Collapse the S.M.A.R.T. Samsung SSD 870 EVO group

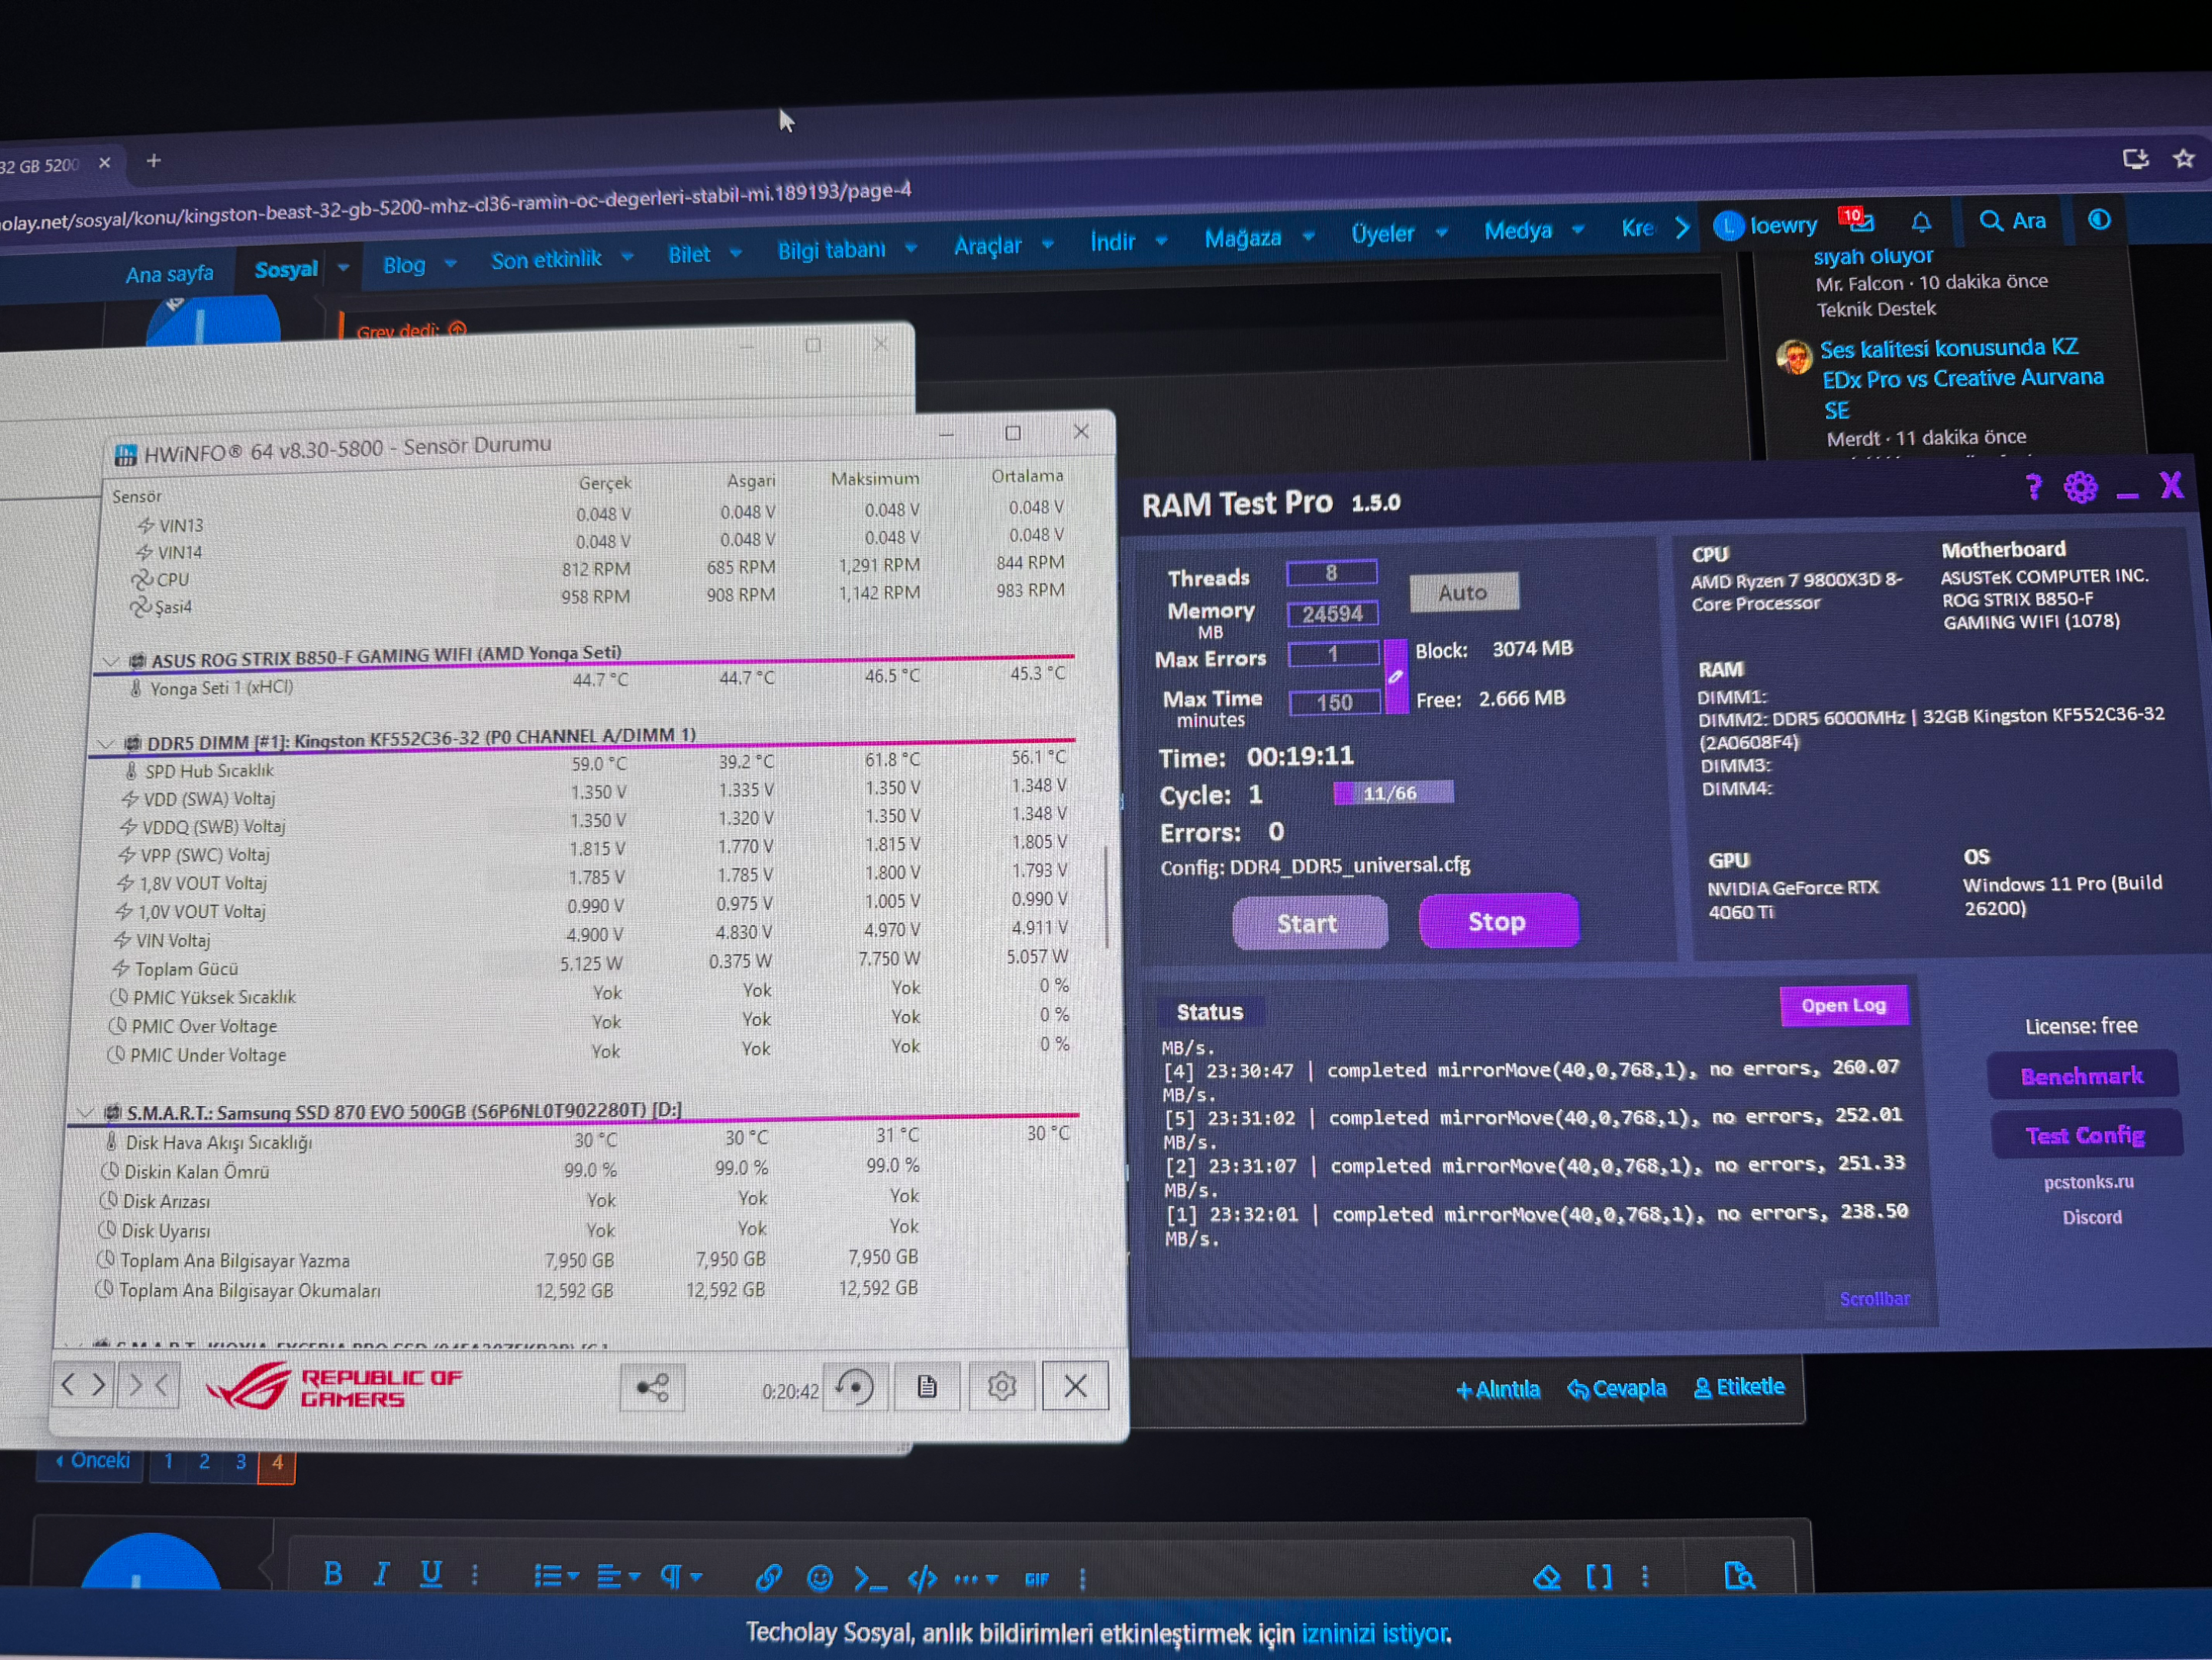pos(86,1112)
